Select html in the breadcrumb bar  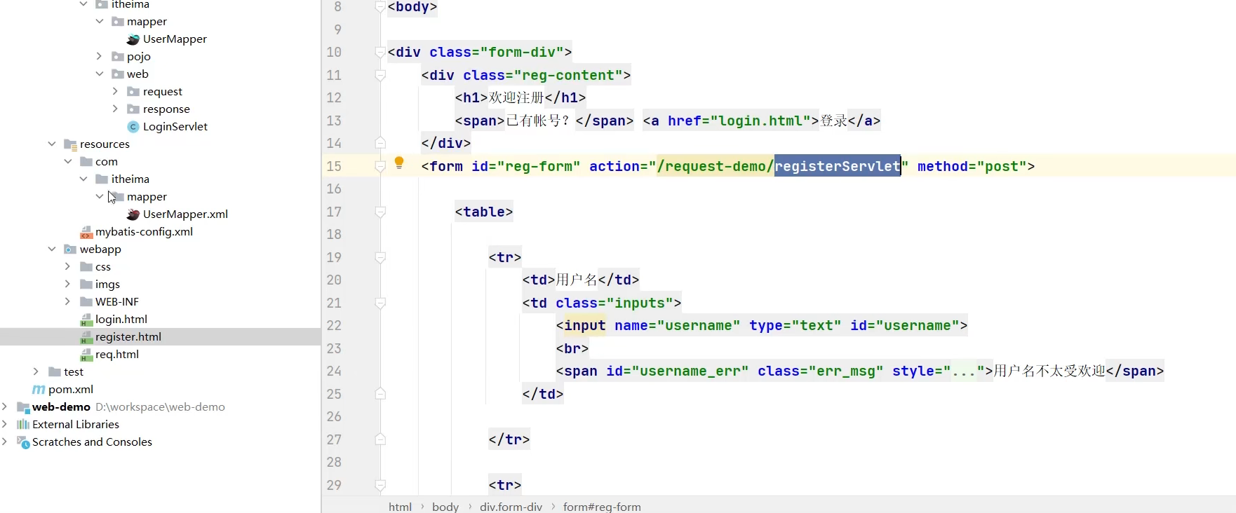pos(401,507)
